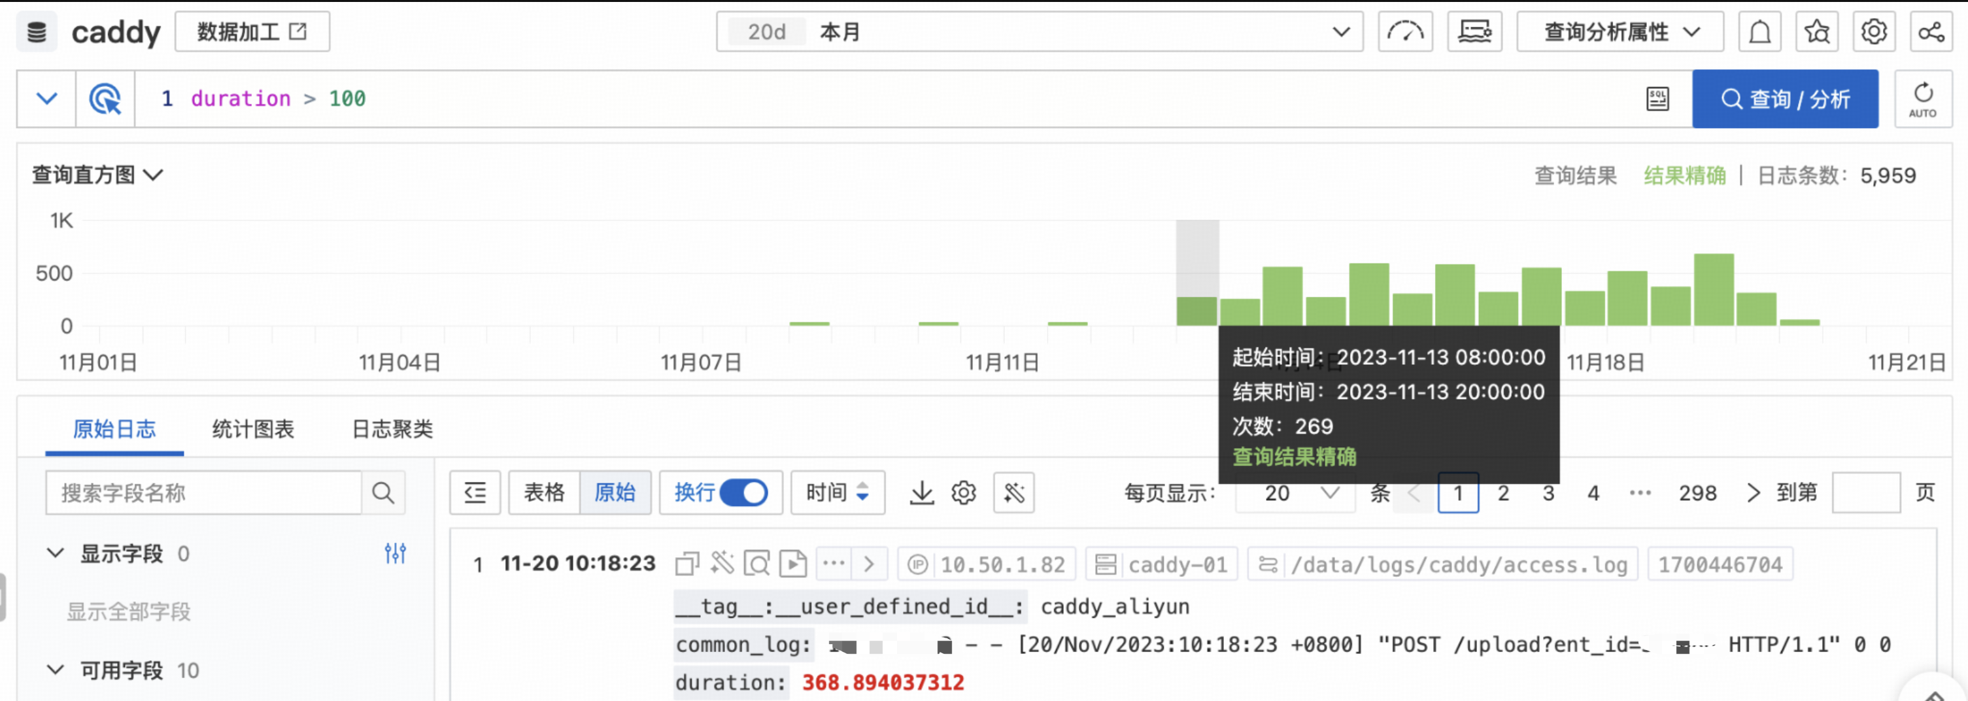Jump to page 298
Viewport: 1968px width, 701px height.
pyautogui.click(x=1697, y=493)
